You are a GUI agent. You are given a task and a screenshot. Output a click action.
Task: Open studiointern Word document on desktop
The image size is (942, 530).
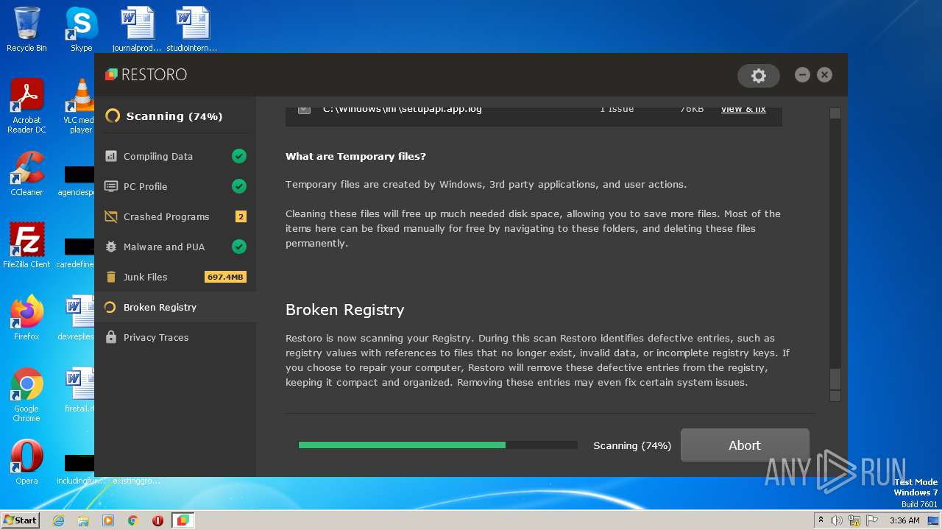tap(191, 29)
